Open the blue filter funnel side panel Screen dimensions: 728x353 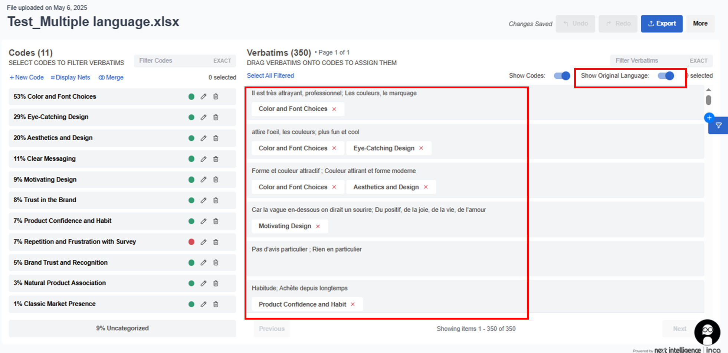719,125
